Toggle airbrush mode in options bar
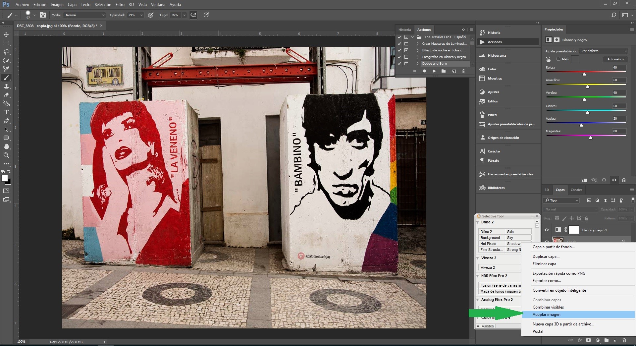636x346 pixels. pos(193,15)
